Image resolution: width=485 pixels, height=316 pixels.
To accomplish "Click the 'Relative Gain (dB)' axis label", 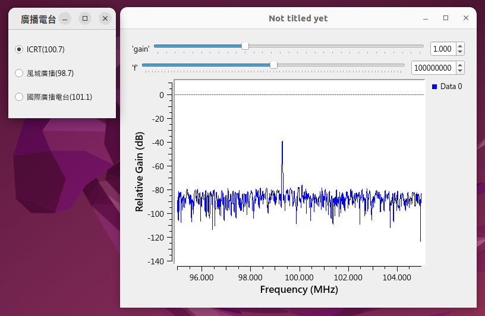I will click(140, 172).
